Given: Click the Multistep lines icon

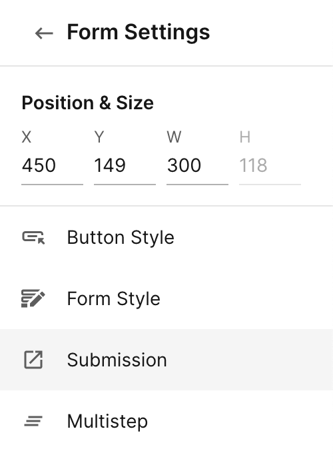Looking at the screenshot, I should pyautogui.click(x=33, y=421).
